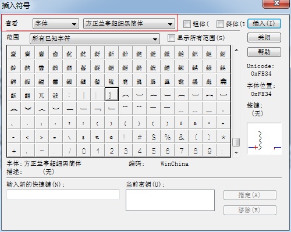Select the digit 8 symbol in grid
This screenshot has height=232, width=291.
coord(196,151)
